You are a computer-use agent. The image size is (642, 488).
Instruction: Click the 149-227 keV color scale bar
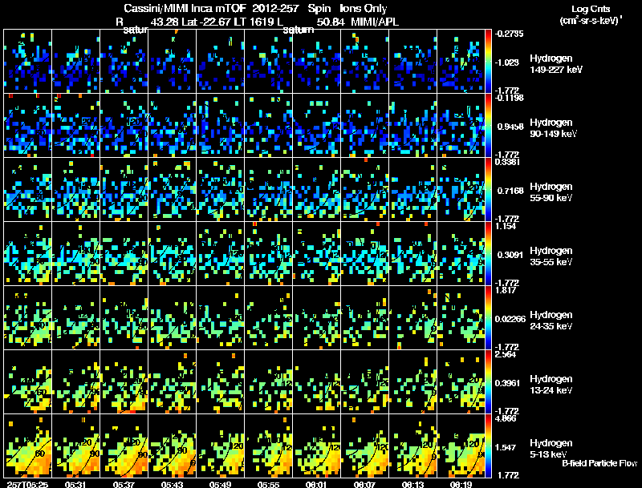488,62
